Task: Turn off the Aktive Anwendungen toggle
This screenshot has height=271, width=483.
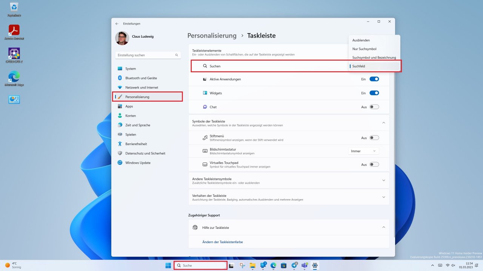Action: [374, 79]
